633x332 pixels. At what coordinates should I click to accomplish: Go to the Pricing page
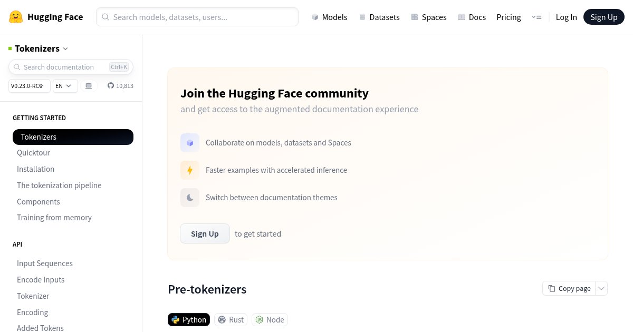coord(509,17)
